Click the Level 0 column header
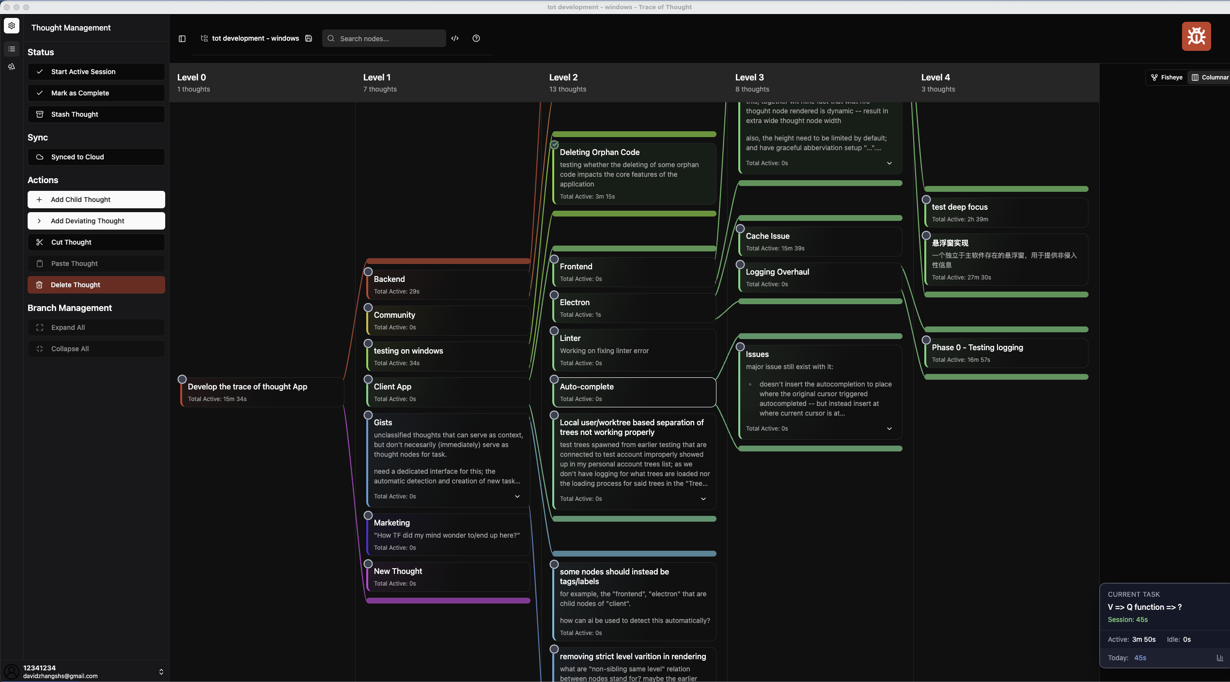 click(x=262, y=82)
